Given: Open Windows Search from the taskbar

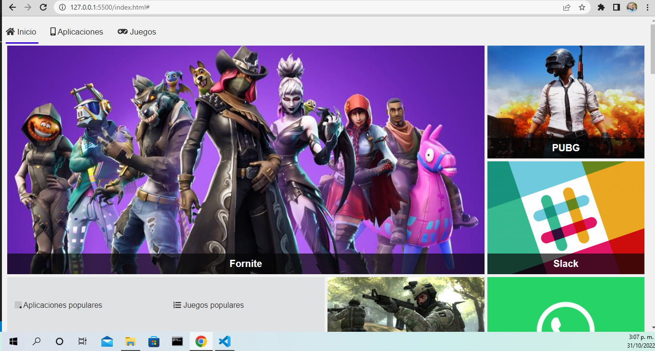Looking at the screenshot, I should click(36, 341).
